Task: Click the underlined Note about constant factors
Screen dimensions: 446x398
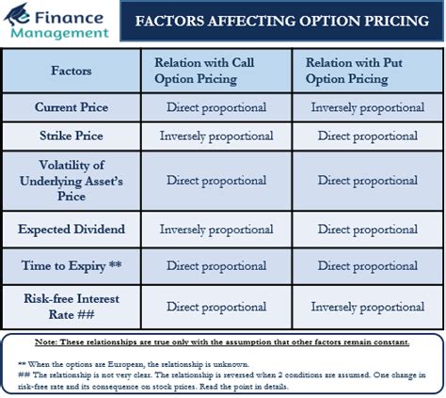Action: [x=222, y=342]
